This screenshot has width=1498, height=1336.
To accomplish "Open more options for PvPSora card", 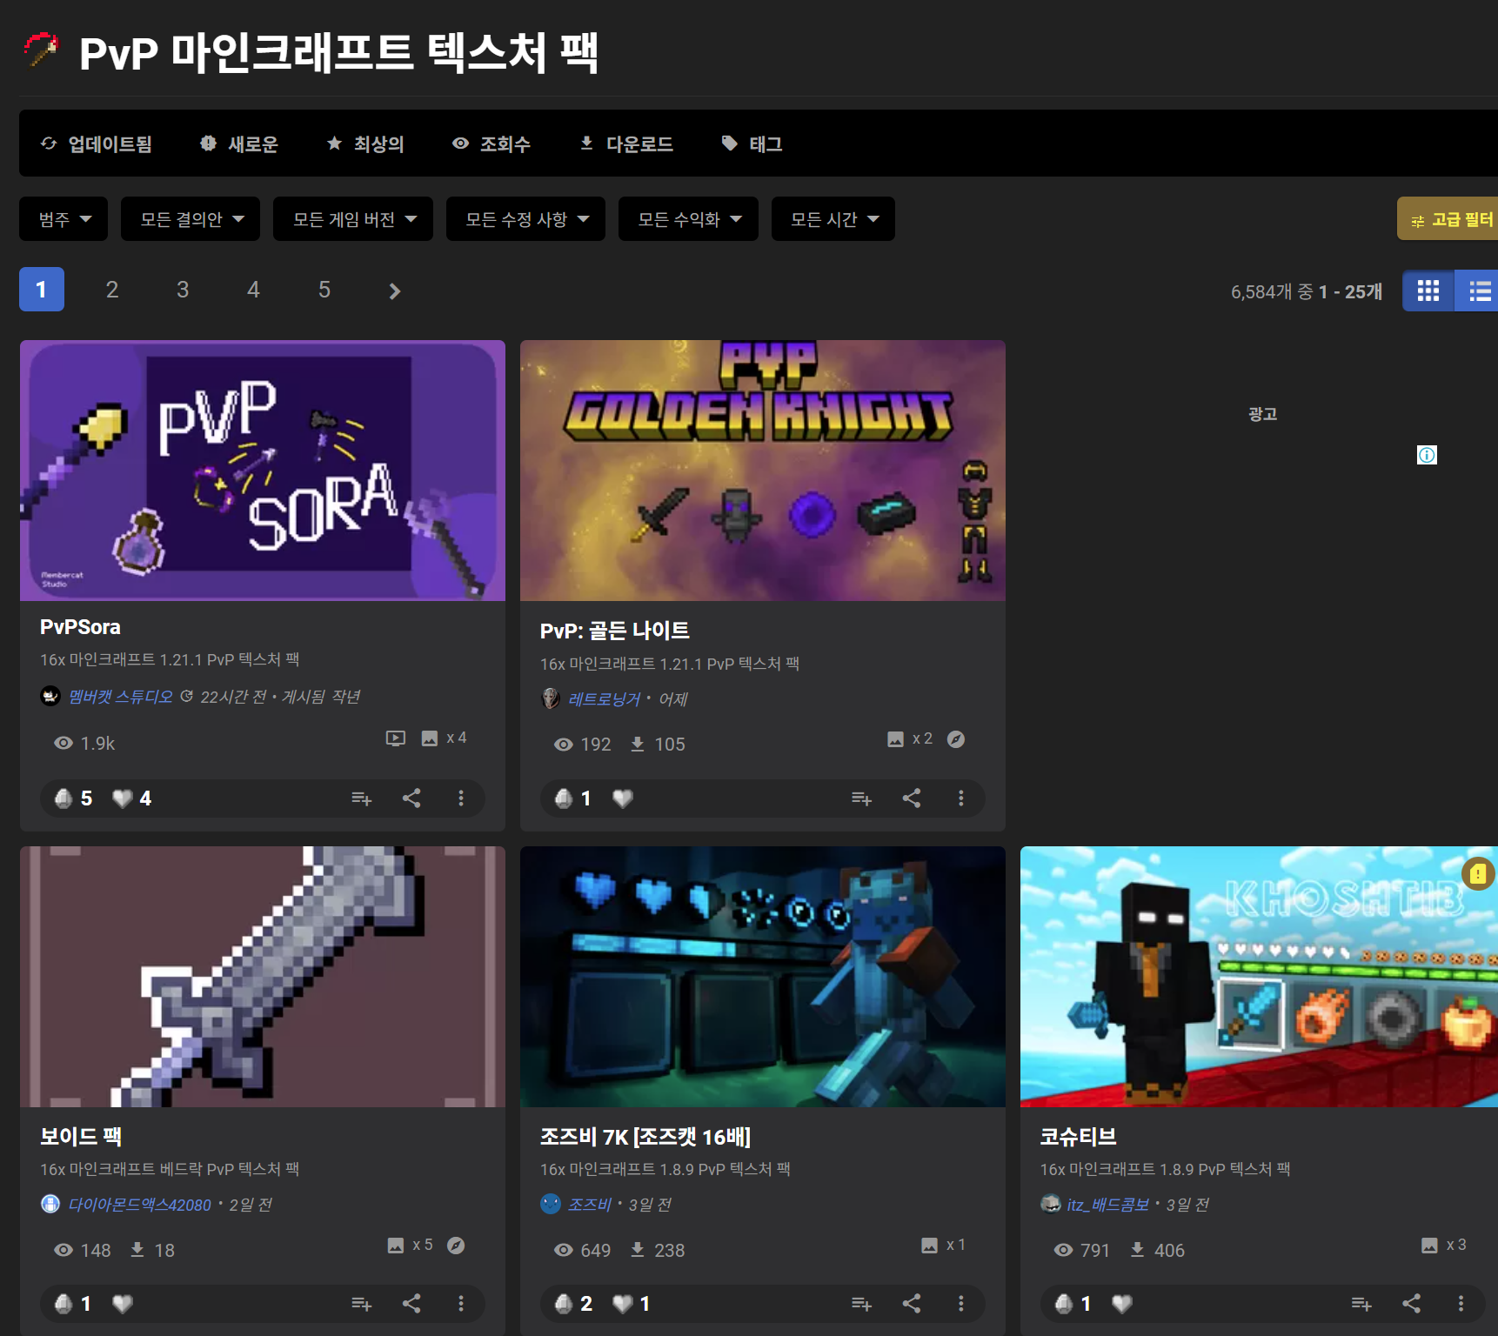I will coord(461,798).
